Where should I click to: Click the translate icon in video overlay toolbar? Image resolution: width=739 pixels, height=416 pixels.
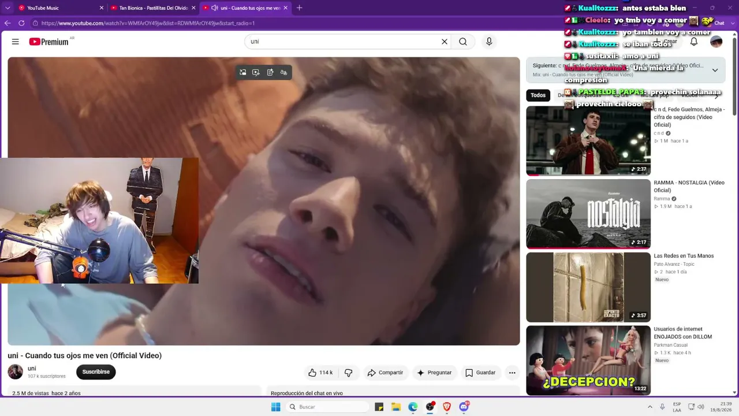coord(283,72)
